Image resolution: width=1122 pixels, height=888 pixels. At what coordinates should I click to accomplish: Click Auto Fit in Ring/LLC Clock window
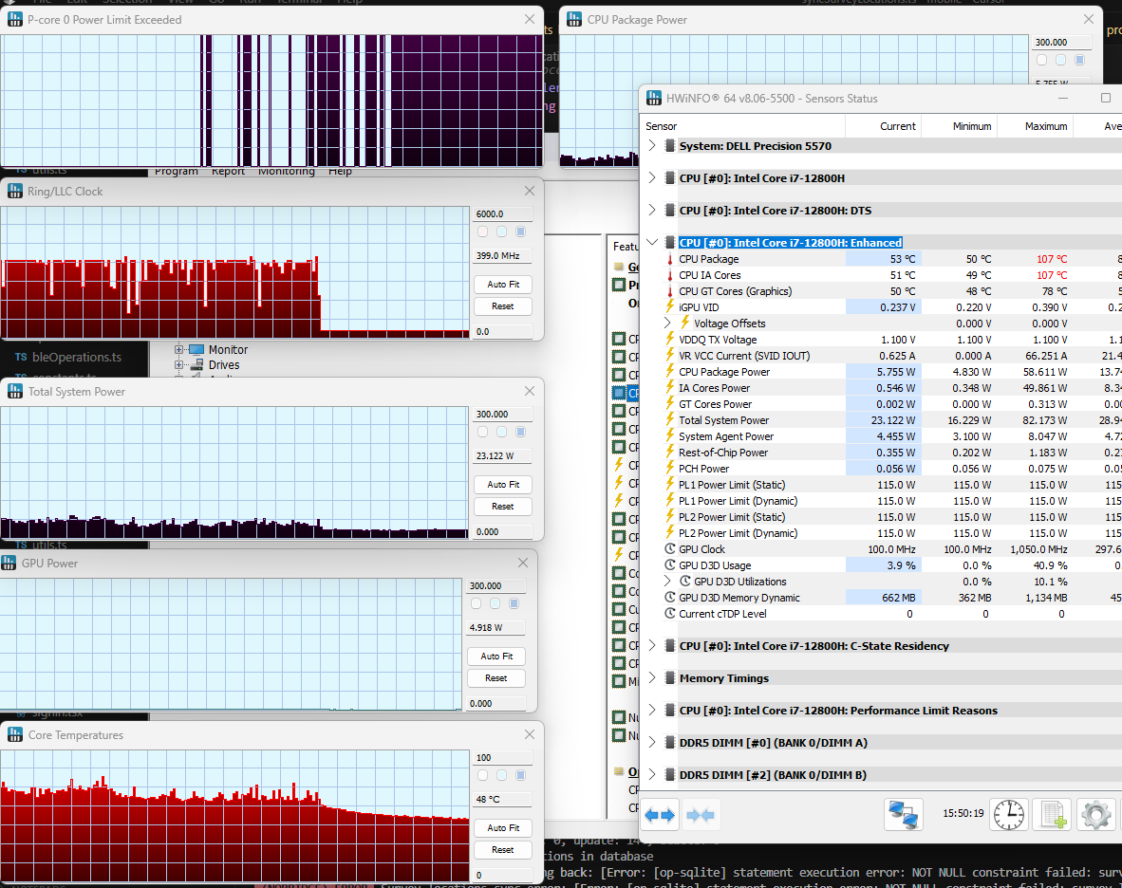tap(503, 284)
